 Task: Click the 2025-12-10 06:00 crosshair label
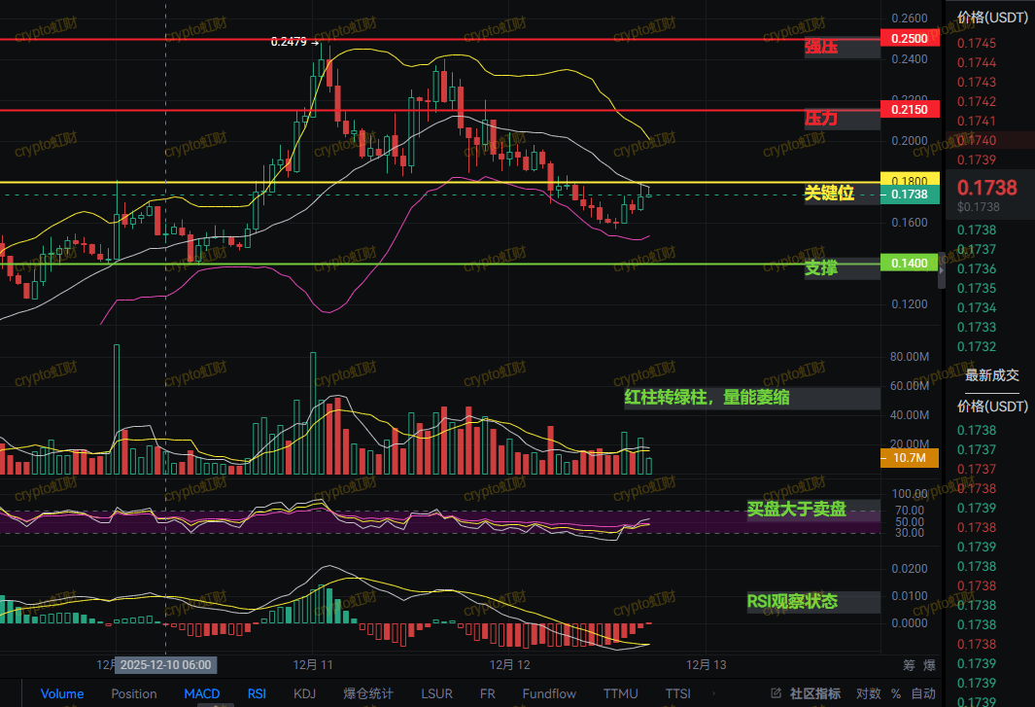(165, 665)
